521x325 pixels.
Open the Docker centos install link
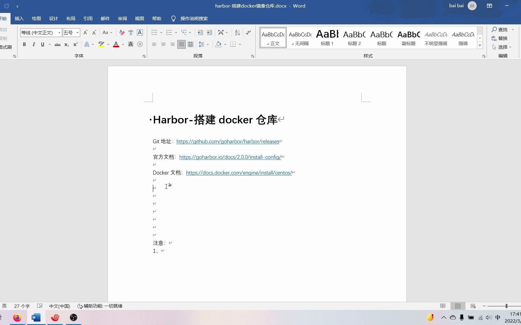[x=239, y=173]
